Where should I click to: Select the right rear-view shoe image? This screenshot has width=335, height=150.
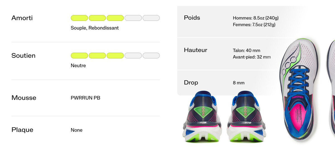(243, 117)
